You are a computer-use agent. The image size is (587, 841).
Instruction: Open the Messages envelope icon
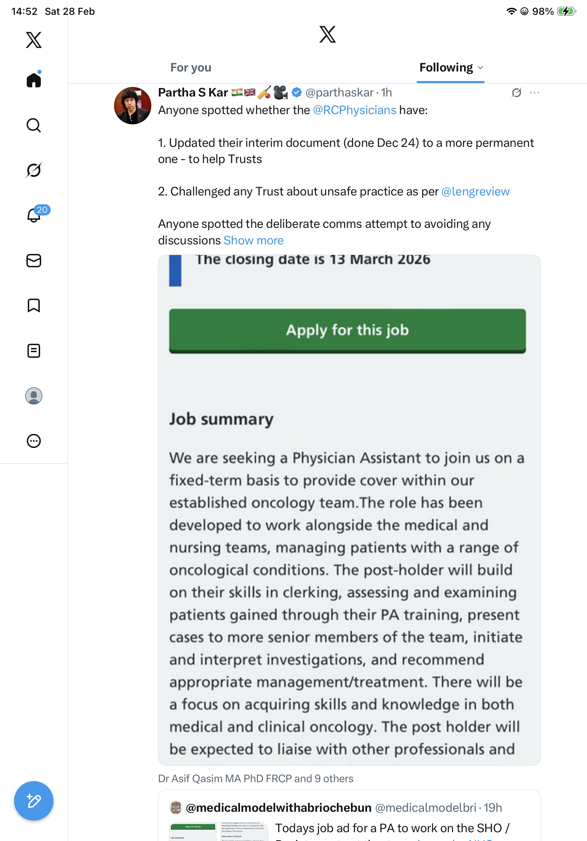tap(34, 261)
